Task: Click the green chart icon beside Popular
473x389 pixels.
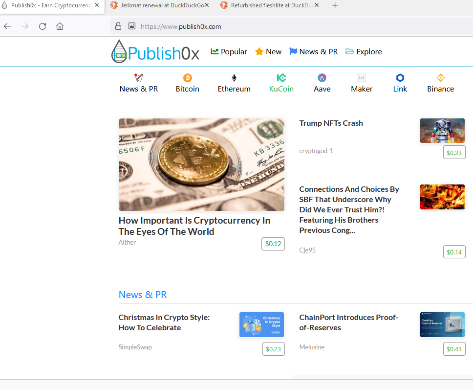Action: point(215,52)
